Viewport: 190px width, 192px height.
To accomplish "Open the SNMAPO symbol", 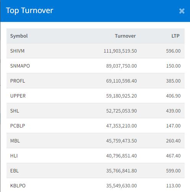I will [x=20, y=66].
